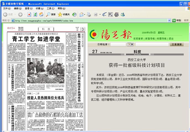
Task: Click the 科技 section label in right pane
Action: tap(137, 52)
